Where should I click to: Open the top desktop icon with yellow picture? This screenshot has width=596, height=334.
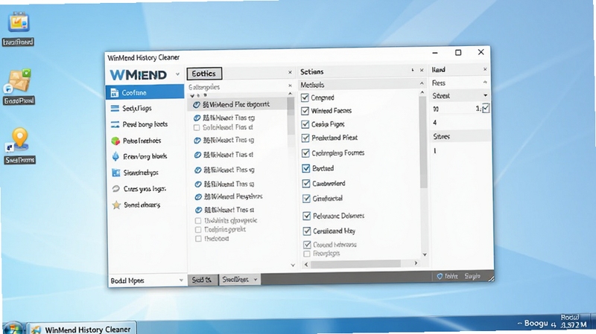point(18,22)
